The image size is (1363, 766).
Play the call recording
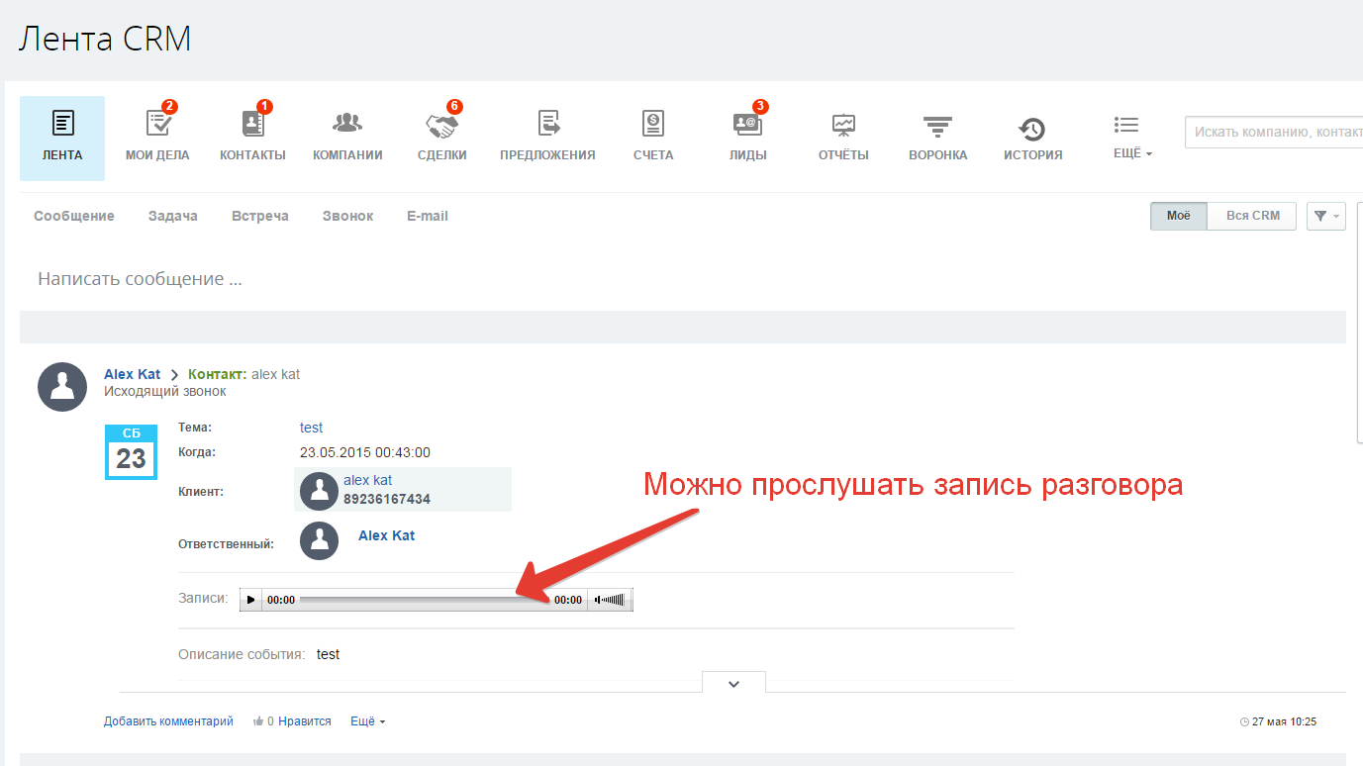point(250,600)
